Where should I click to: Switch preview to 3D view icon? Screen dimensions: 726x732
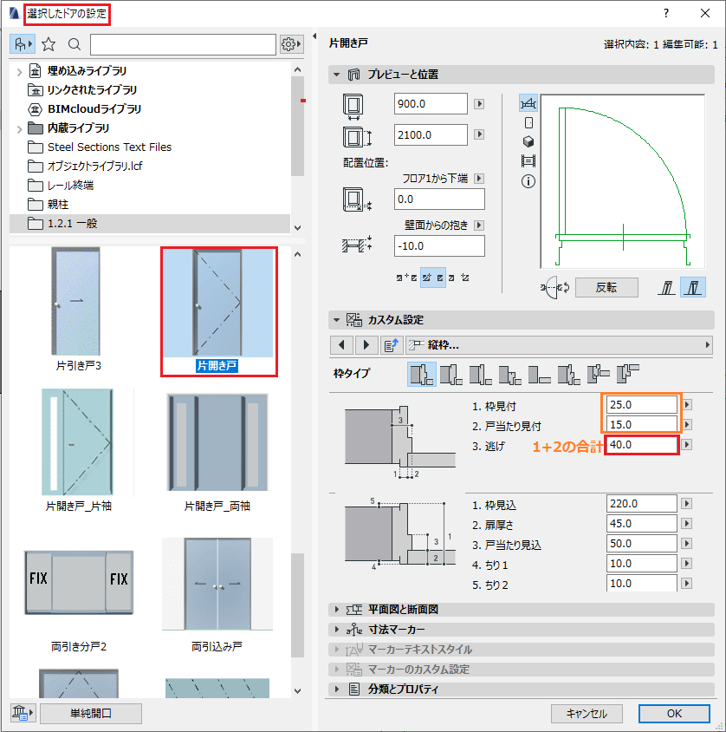[528, 141]
